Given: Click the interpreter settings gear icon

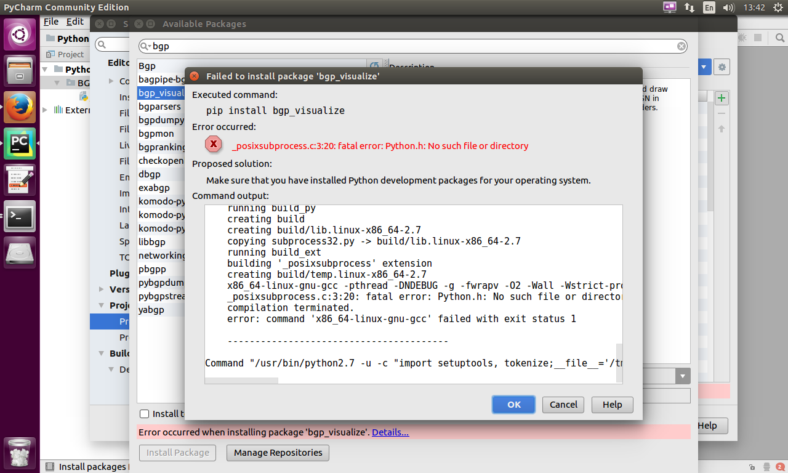Looking at the screenshot, I should (722, 67).
